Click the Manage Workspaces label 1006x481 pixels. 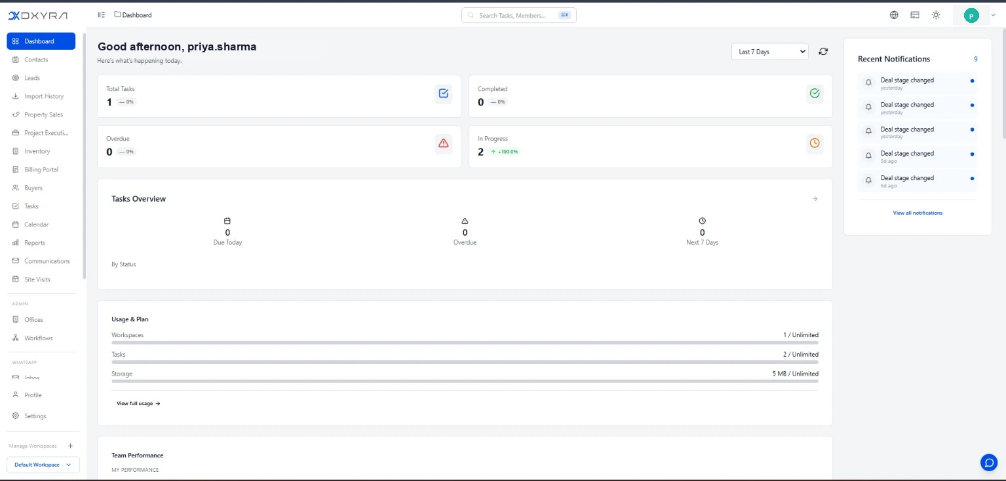(x=33, y=446)
